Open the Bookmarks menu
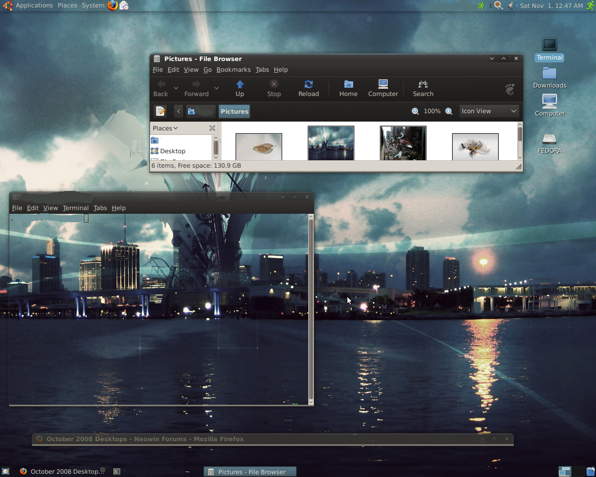 click(233, 70)
